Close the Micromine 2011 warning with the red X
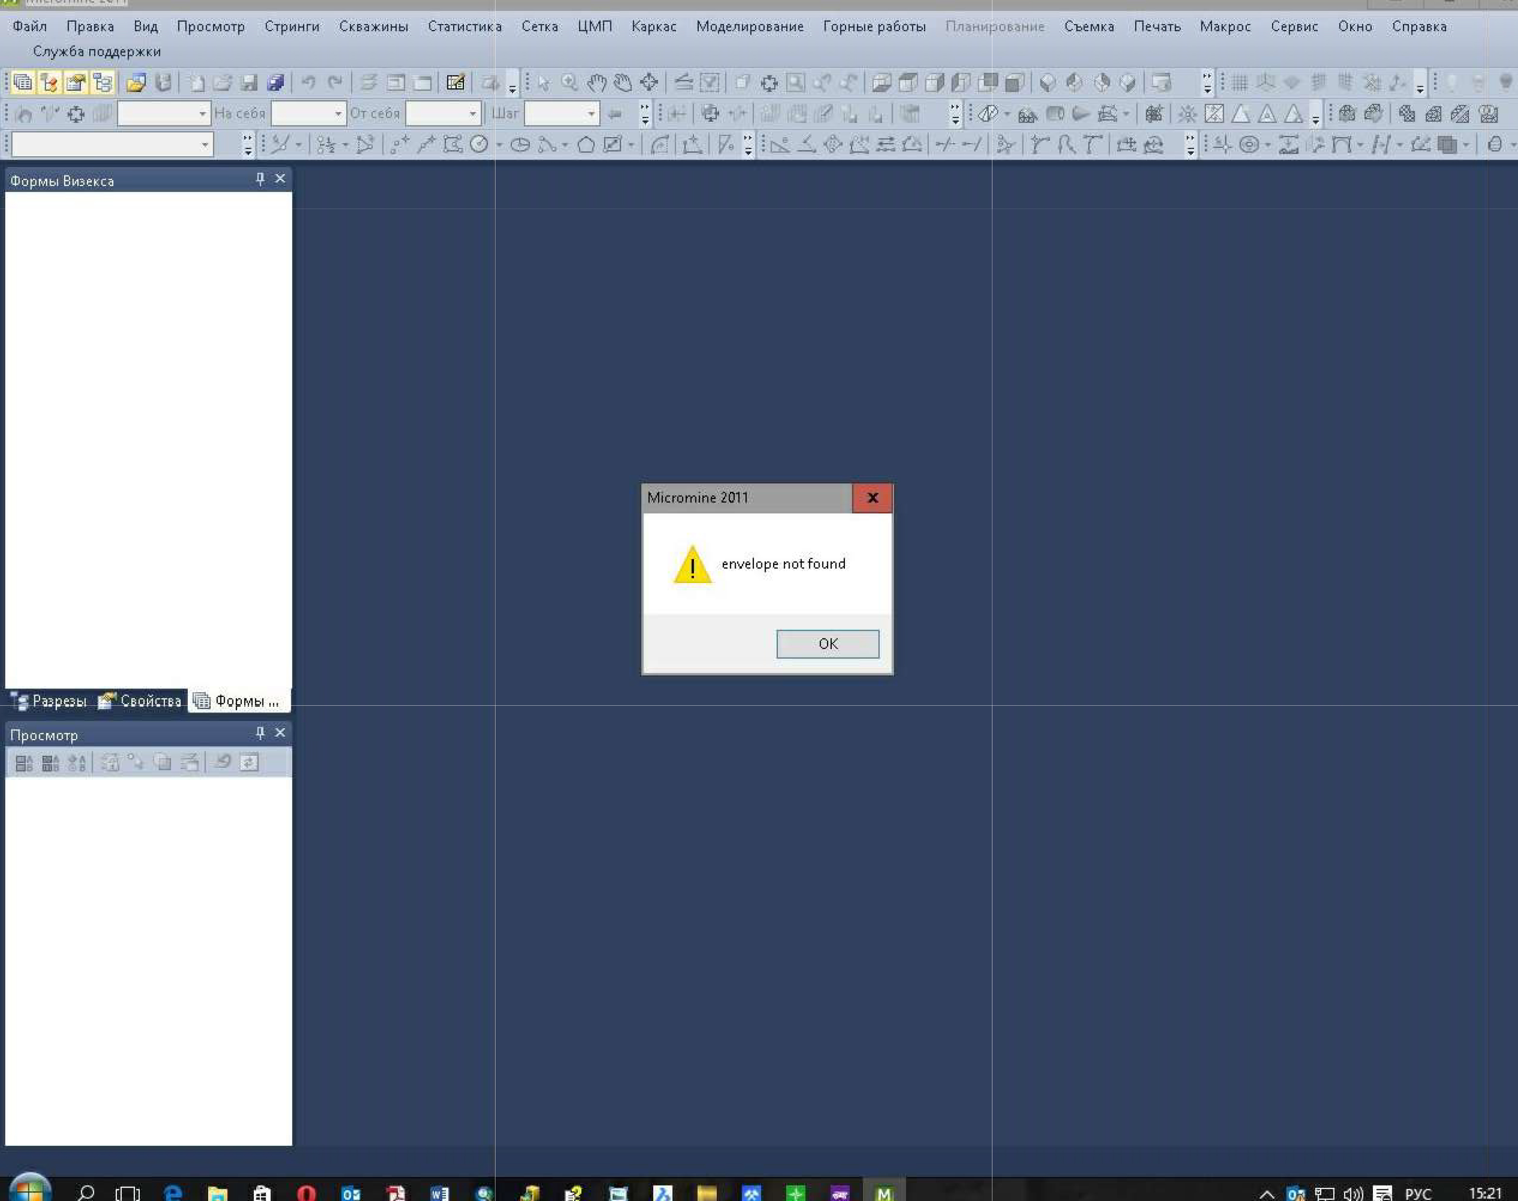The width and height of the screenshot is (1518, 1201). tap(872, 498)
